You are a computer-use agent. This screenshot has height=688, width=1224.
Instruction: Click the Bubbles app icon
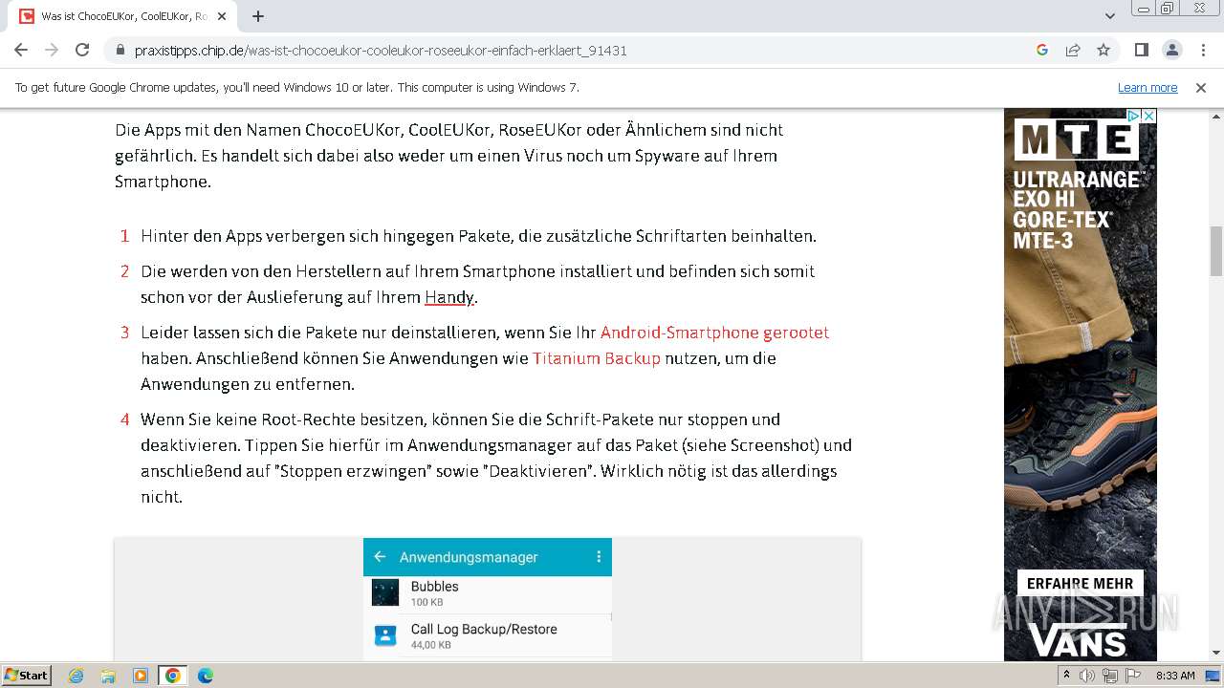pyautogui.click(x=385, y=593)
